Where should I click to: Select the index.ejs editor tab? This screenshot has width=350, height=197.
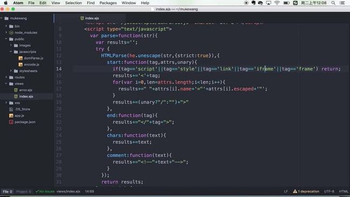(x=90, y=18)
